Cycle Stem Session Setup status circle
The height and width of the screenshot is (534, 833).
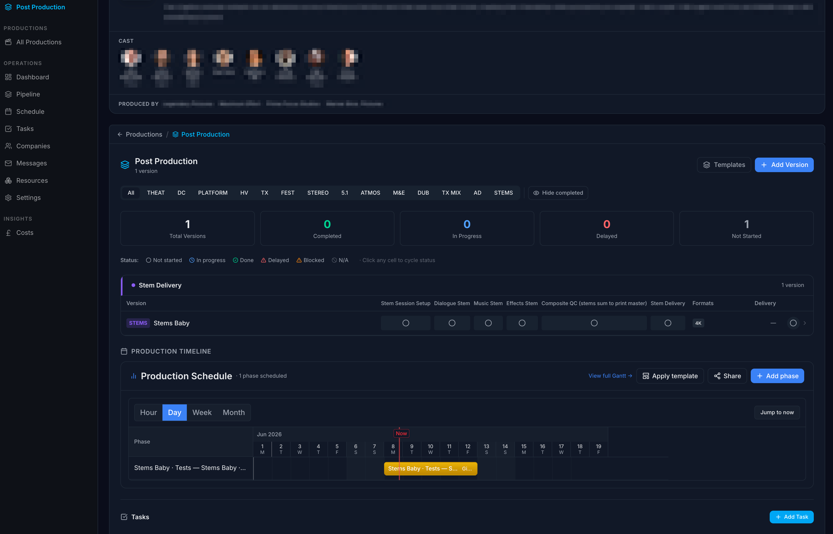pos(406,323)
